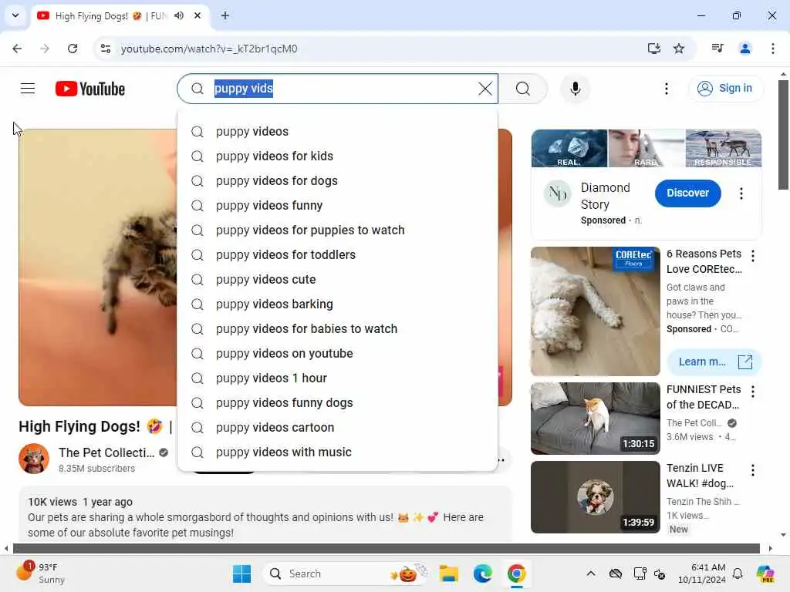Open the notification bell in taskbar
The height and width of the screenshot is (592, 790).
[x=737, y=573]
